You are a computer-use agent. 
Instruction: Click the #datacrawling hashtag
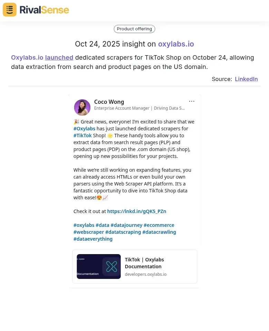159,232
